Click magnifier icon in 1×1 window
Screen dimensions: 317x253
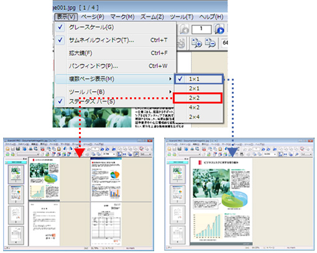pos(296,154)
